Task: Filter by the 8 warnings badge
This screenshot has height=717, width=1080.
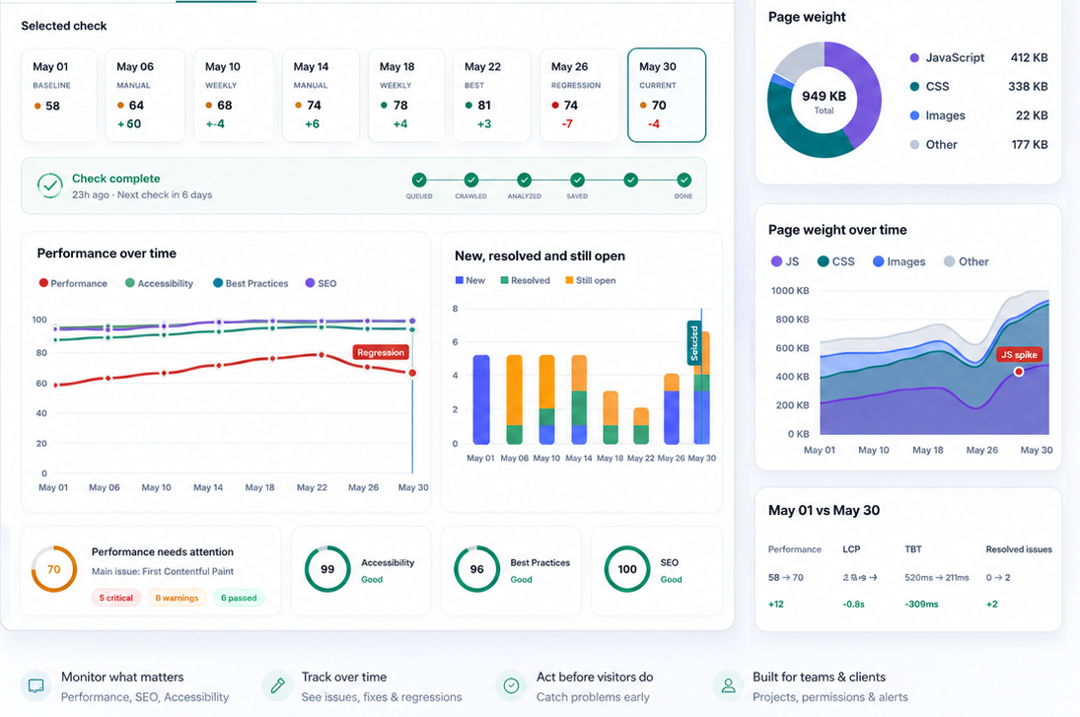Action: click(x=177, y=598)
